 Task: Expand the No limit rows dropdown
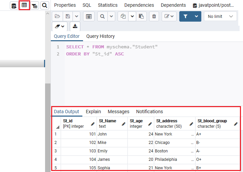click(x=220, y=16)
